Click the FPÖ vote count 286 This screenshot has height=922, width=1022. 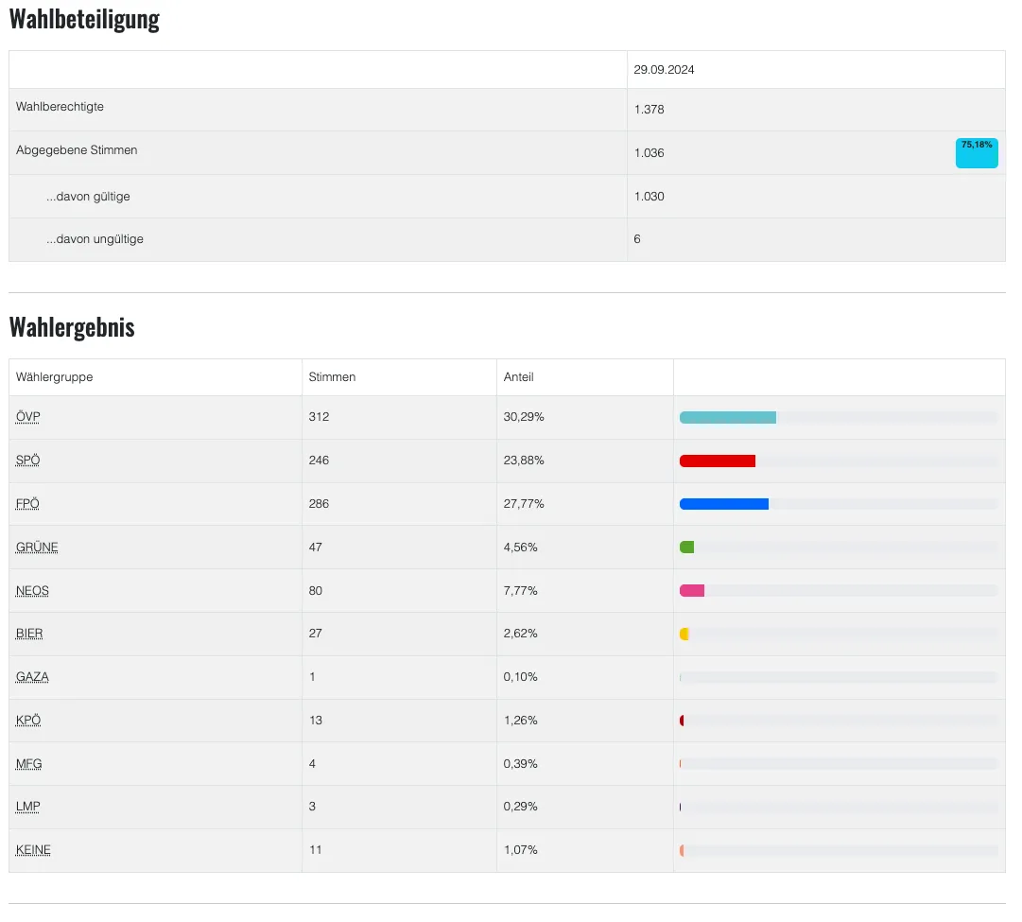coord(319,503)
